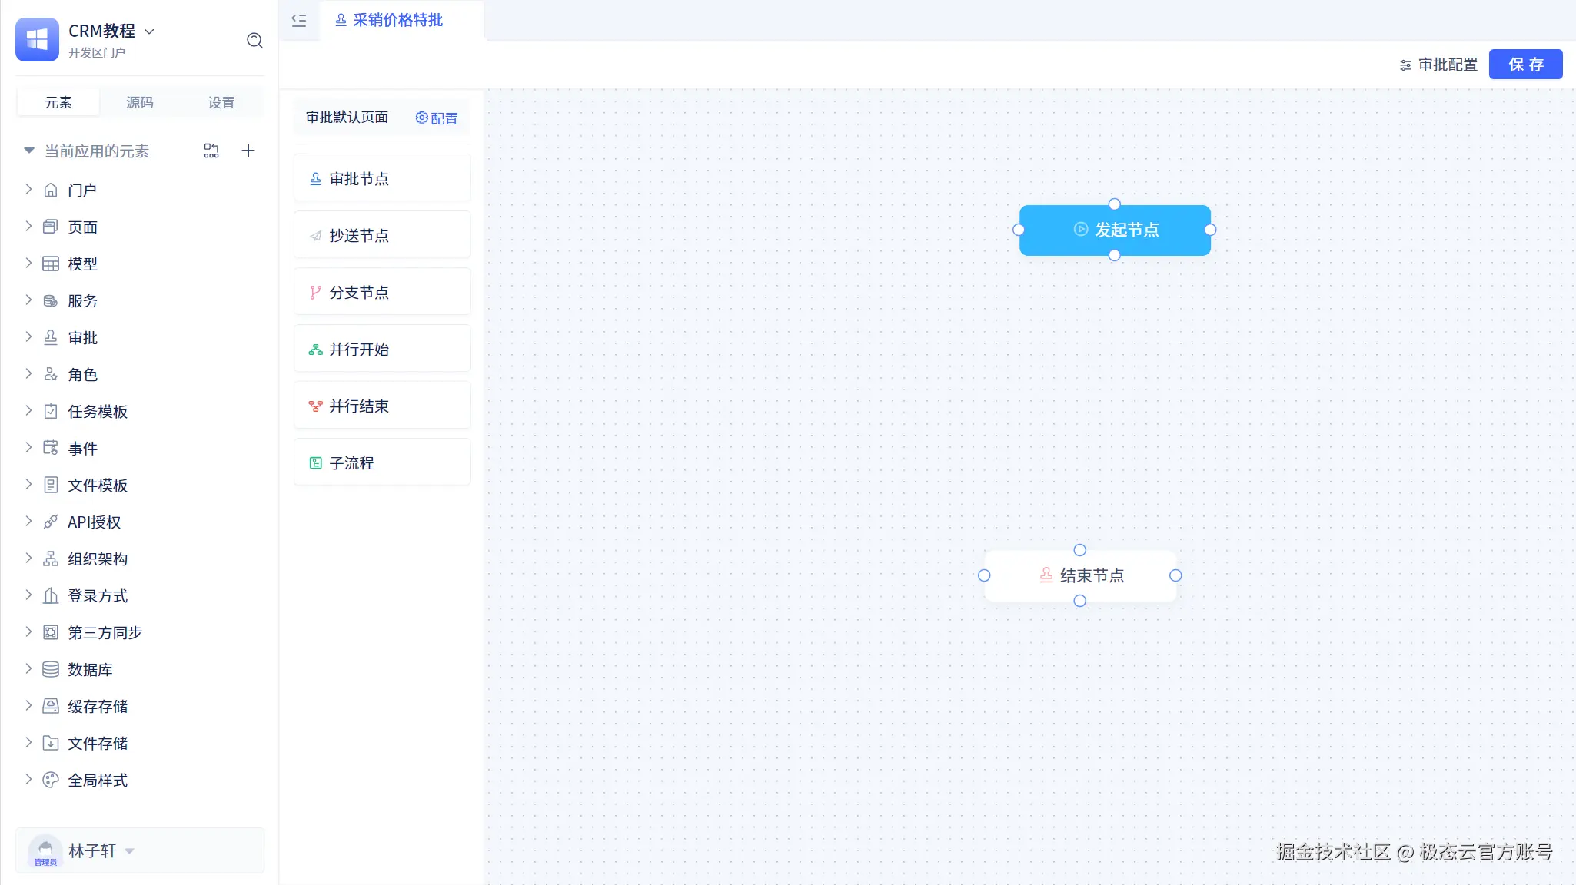This screenshot has width=1576, height=885.
Task: Click the plus icon to add an element
Action: (248, 151)
